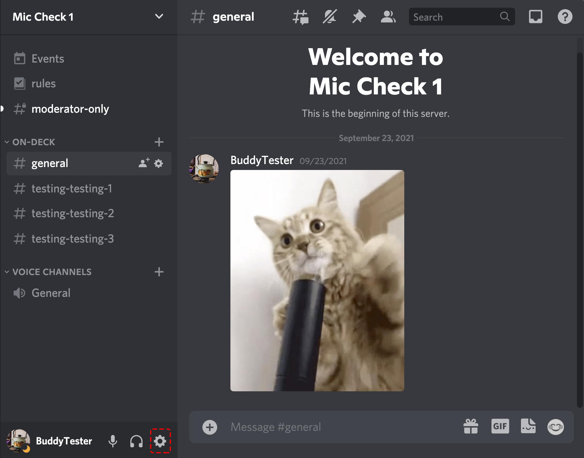Click the message input field

332,426
